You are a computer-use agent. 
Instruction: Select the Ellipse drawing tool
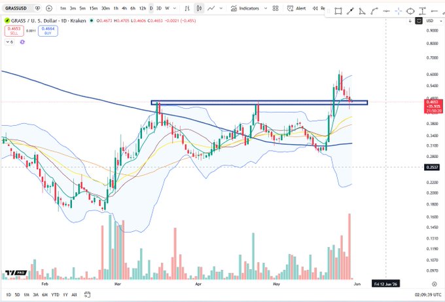click(x=410, y=11)
